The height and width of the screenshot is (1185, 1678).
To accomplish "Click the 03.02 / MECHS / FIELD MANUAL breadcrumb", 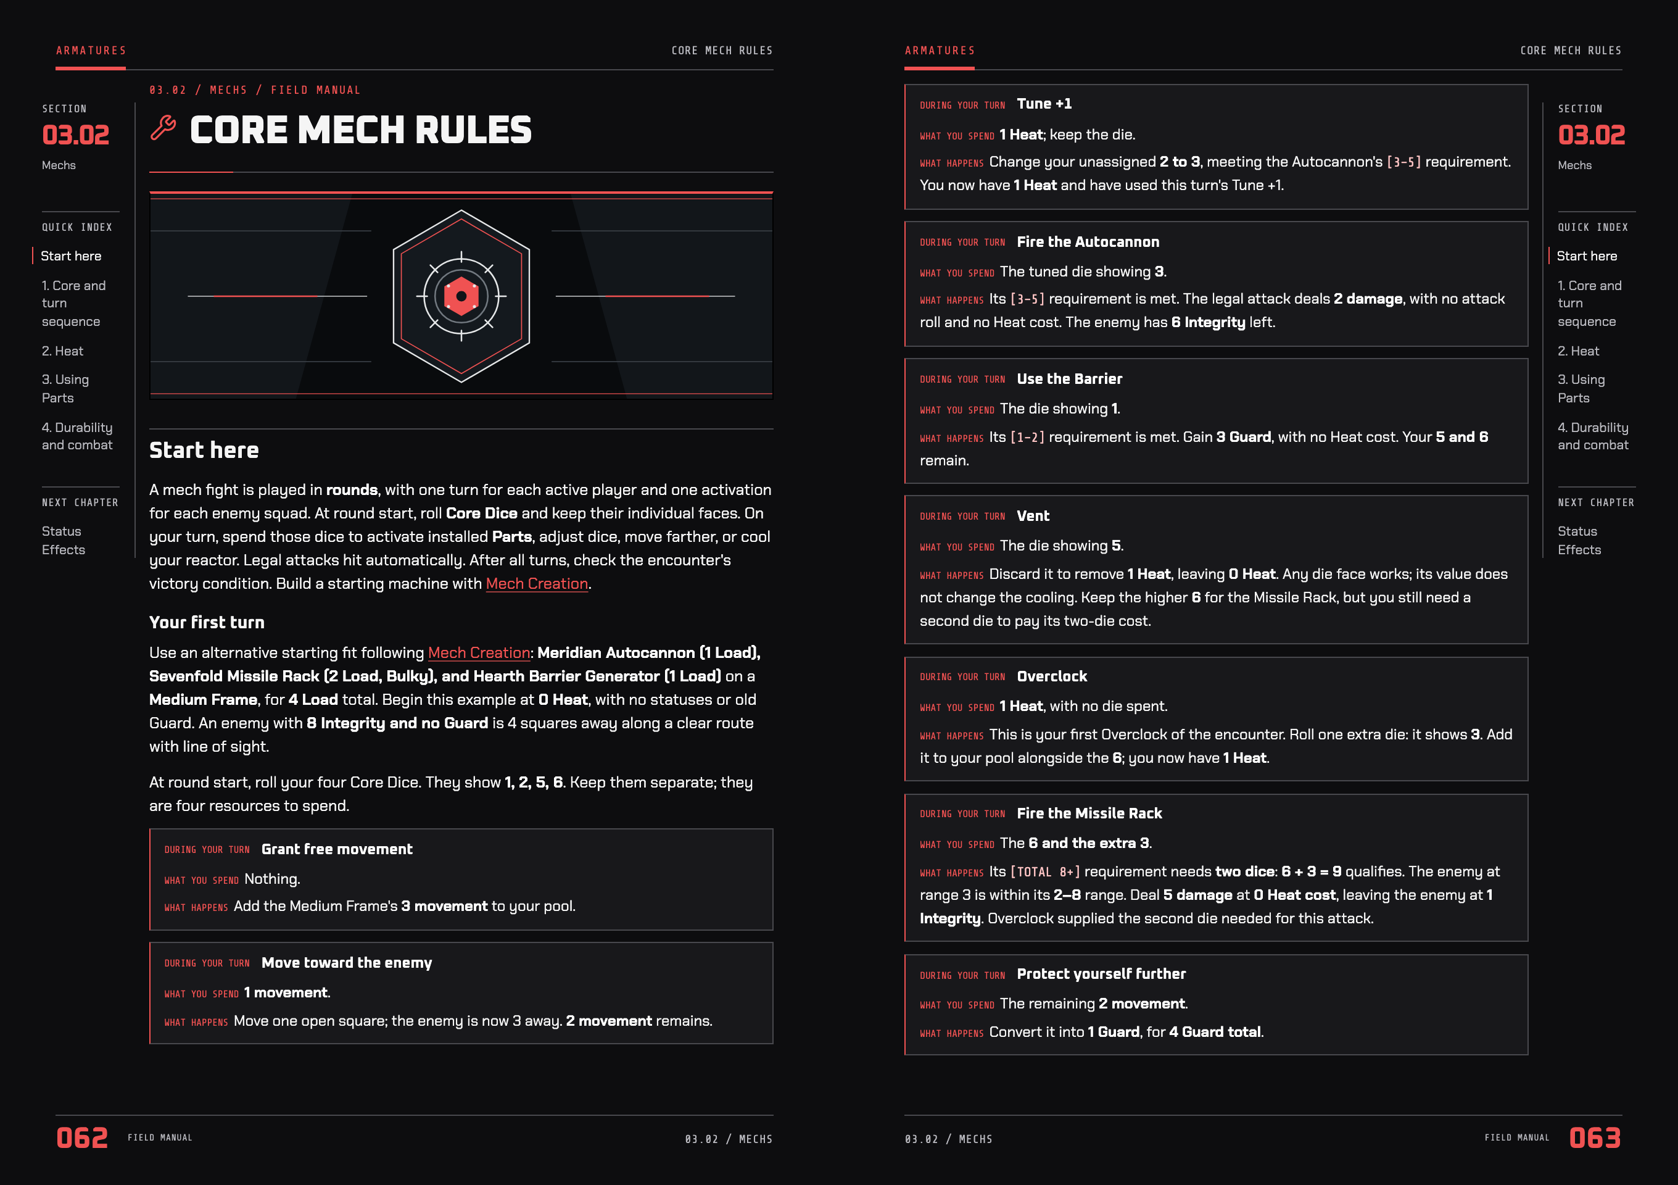I will (255, 90).
